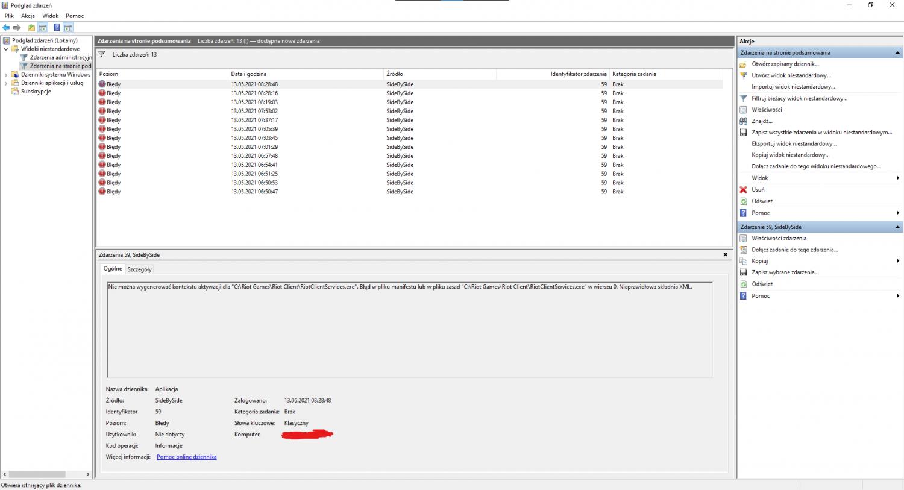Click the blue Back arrow in toolbar
This screenshot has height=490, width=904.
click(6, 28)
